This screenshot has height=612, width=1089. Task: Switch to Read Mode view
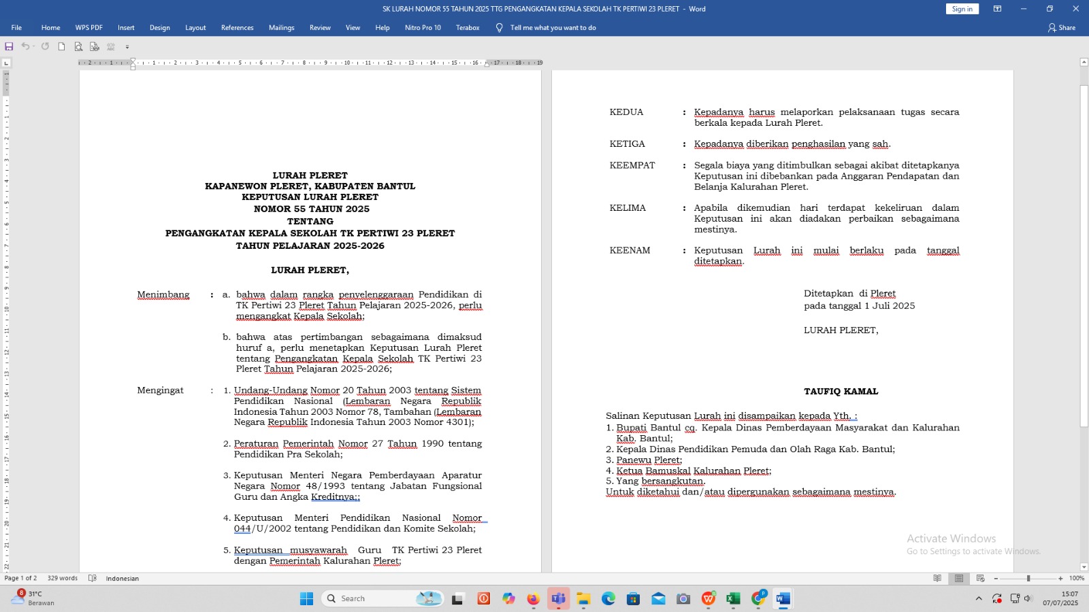[x=937, y=578]
